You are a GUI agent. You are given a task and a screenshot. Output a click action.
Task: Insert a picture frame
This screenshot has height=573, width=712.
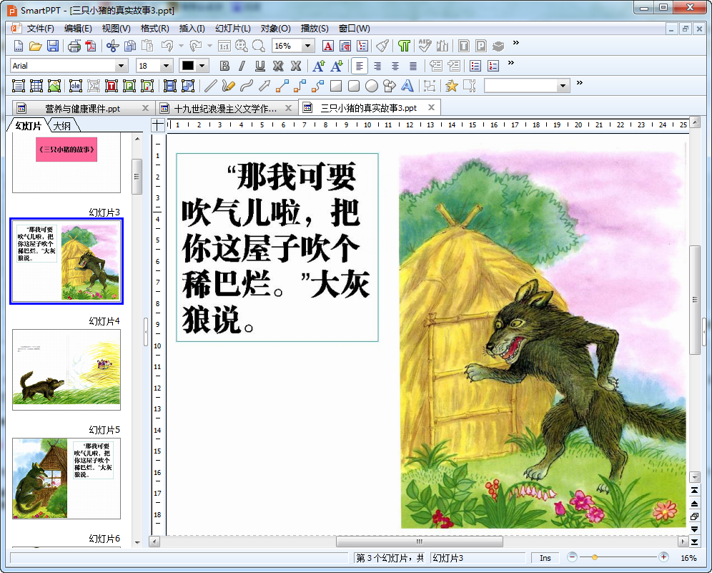tap(54, 86)
